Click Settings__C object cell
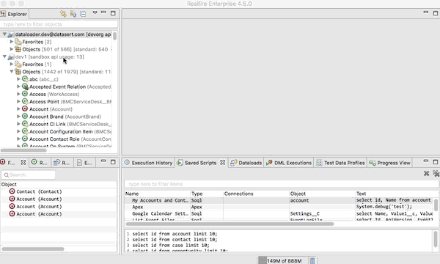Screen dimensions: 440x264 [305, 213]
